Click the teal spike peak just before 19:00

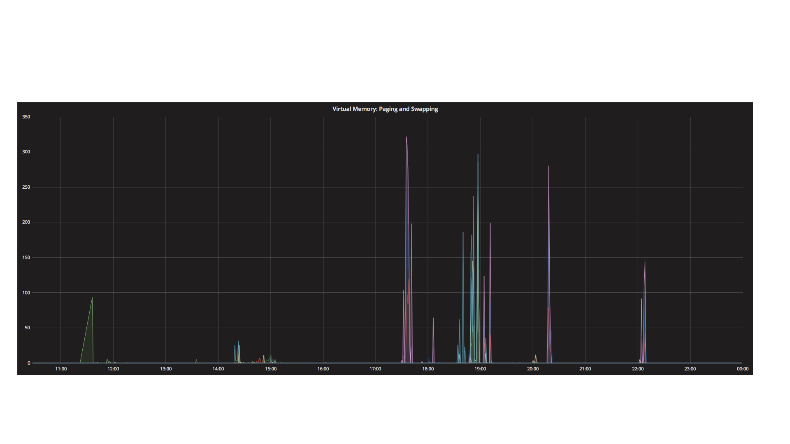[478, 155]
